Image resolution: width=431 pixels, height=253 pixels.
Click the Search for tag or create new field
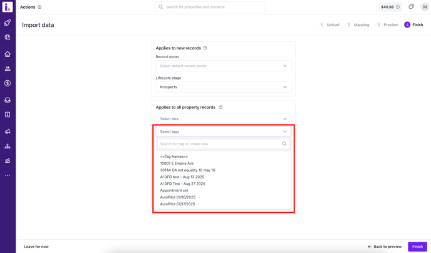tap(219, 144)
